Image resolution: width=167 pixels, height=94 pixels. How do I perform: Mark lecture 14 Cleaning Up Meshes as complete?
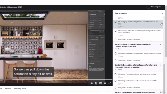tap(115, 31)
